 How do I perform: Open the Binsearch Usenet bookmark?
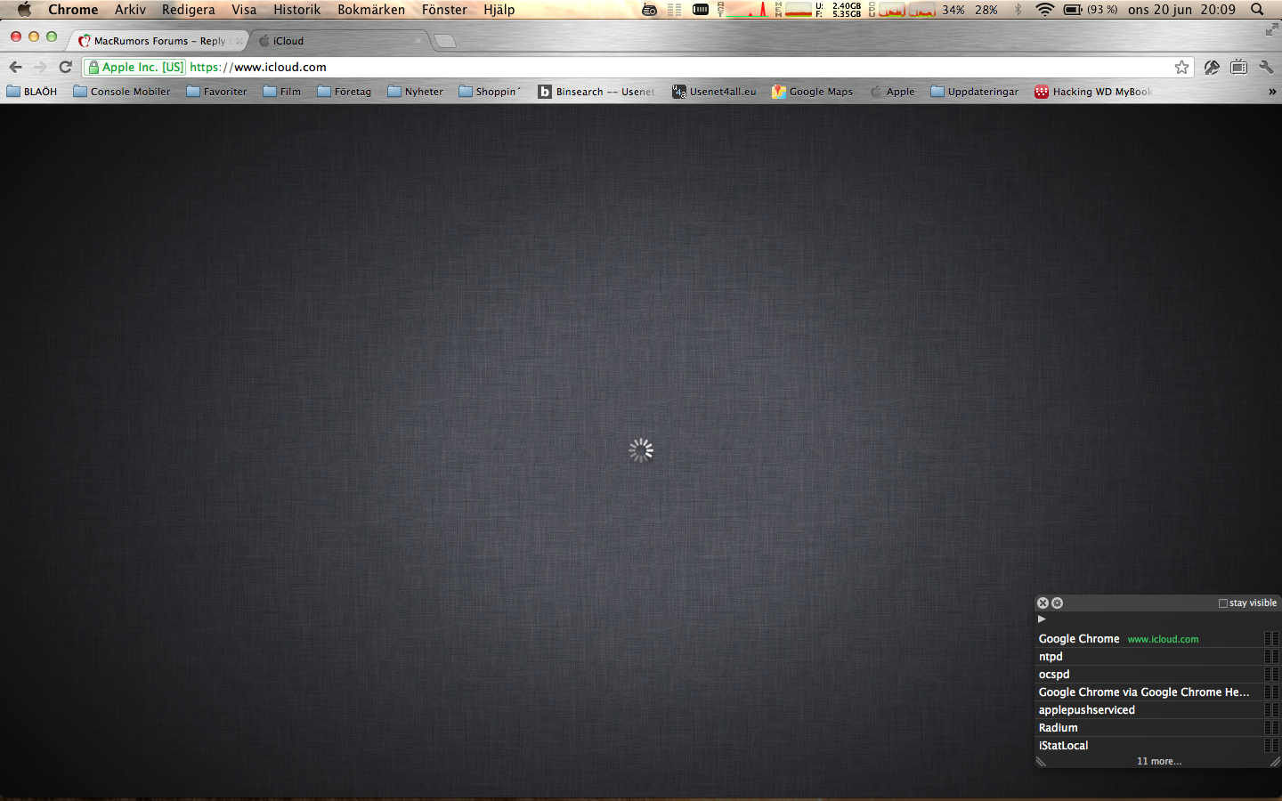click(596, 92)
